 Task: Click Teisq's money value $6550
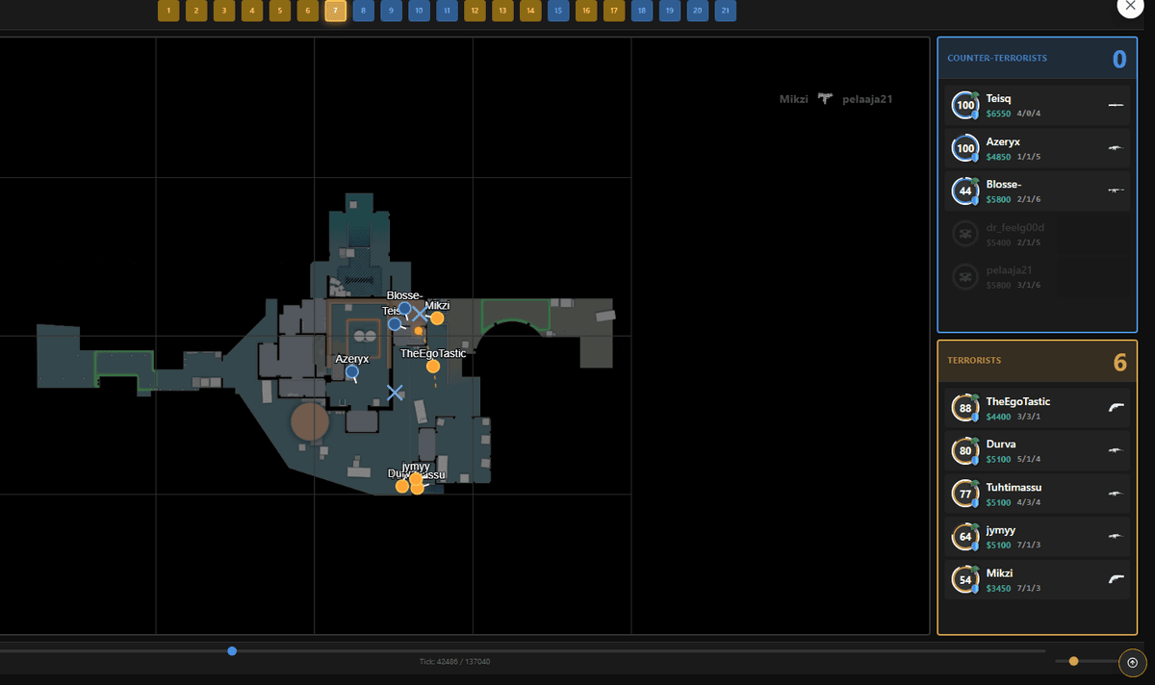pyautogui.click(x=998, y=114)
